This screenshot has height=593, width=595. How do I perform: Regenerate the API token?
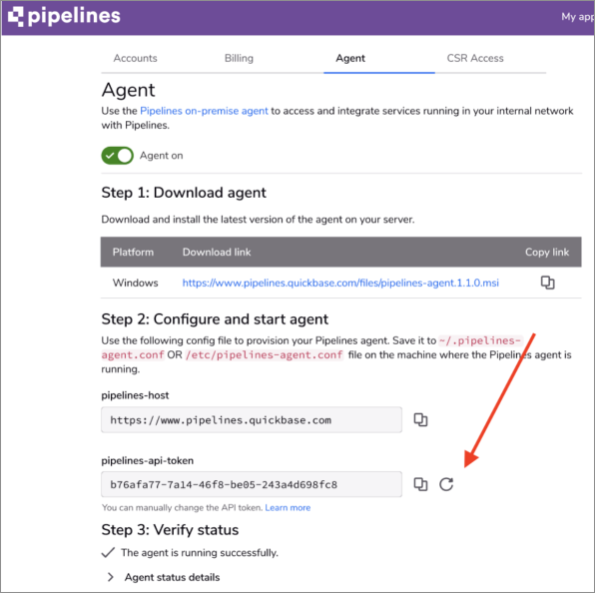tap(446, 484)
